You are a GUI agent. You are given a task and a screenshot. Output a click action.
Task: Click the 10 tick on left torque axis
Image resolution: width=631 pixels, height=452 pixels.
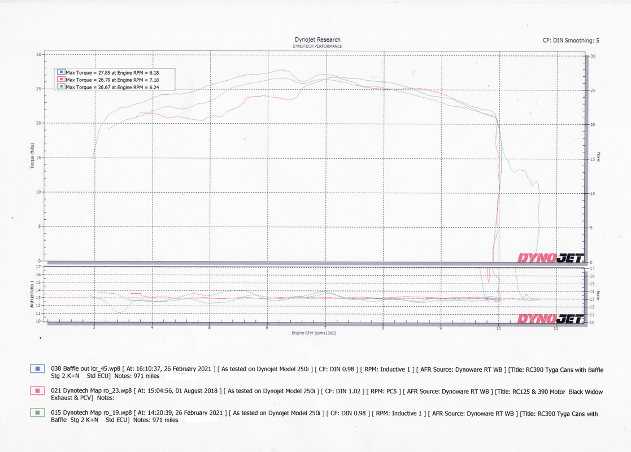tap(38, 192)
